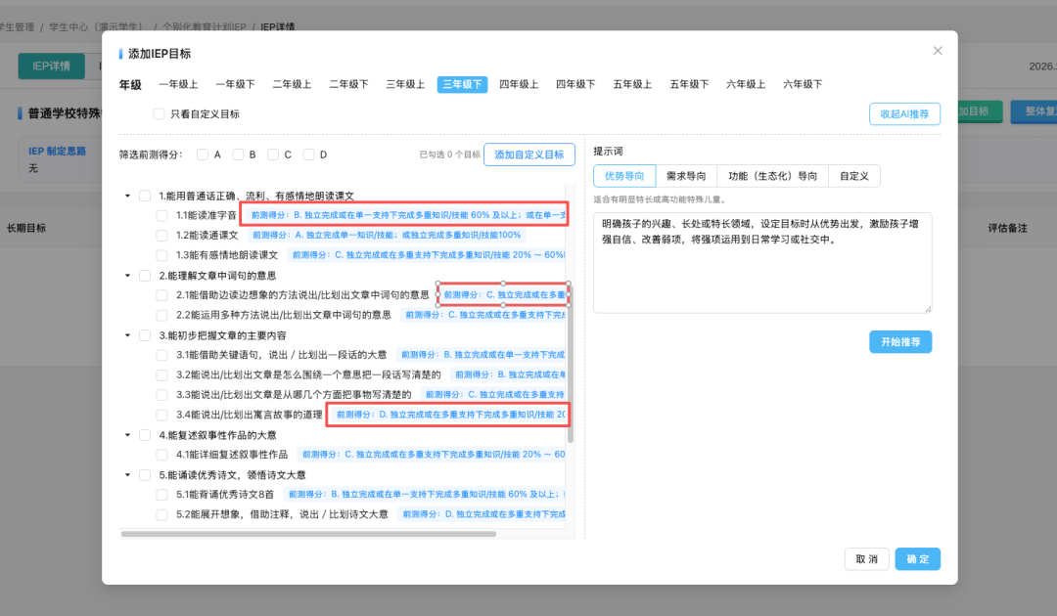
Task: Check 5.1能背诵优秀诗文8首
Action: click(x=161, y=494)
